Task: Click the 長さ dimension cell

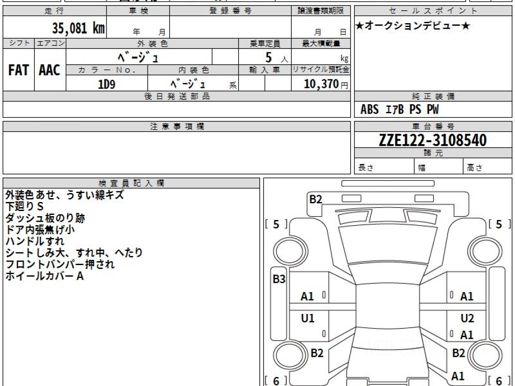Action: (385, 166)
